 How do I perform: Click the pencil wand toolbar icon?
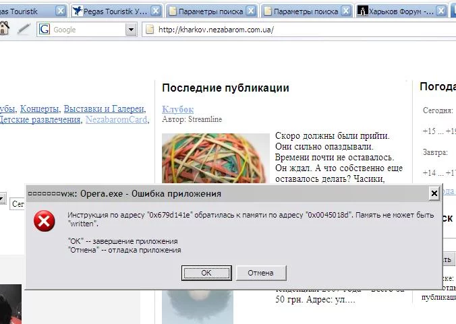[x=24, y=29]
